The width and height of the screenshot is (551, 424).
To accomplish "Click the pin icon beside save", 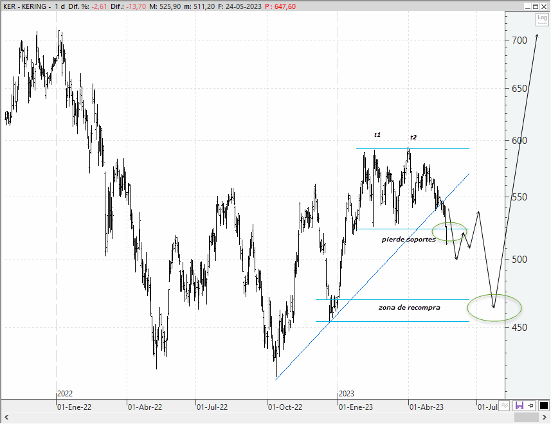I will coord(530,406).
